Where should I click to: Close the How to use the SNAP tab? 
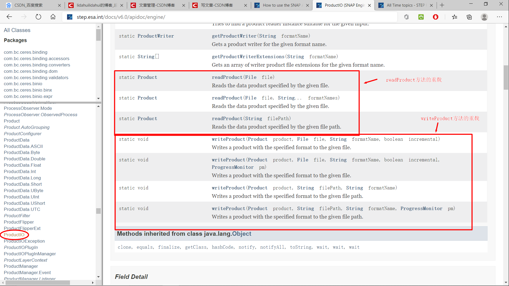pyautogui.click(x=307, y=5)
